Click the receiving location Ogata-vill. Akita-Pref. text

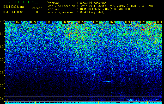(x=116, y=6)
